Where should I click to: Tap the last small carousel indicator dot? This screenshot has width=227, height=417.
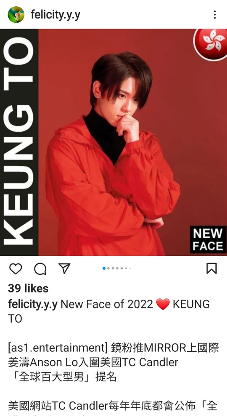coord(130,268)
